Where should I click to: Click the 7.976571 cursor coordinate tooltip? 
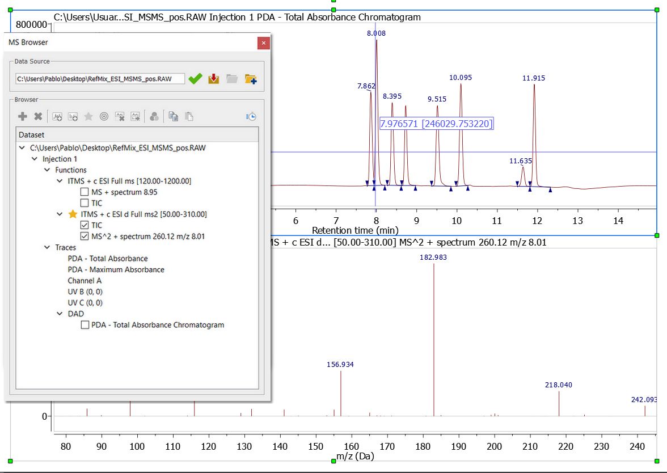click(x=437, y=124)
